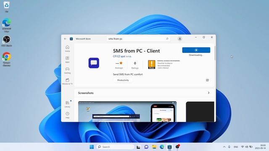Viewport: 269px width, 151px height.
Task: Click Microsoft Store taskbar icon
Action: click(169, 147)
